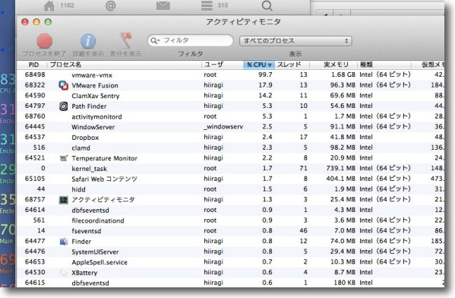
Task: Select the filecoordinationd process row
Action: tap(230, 220)
